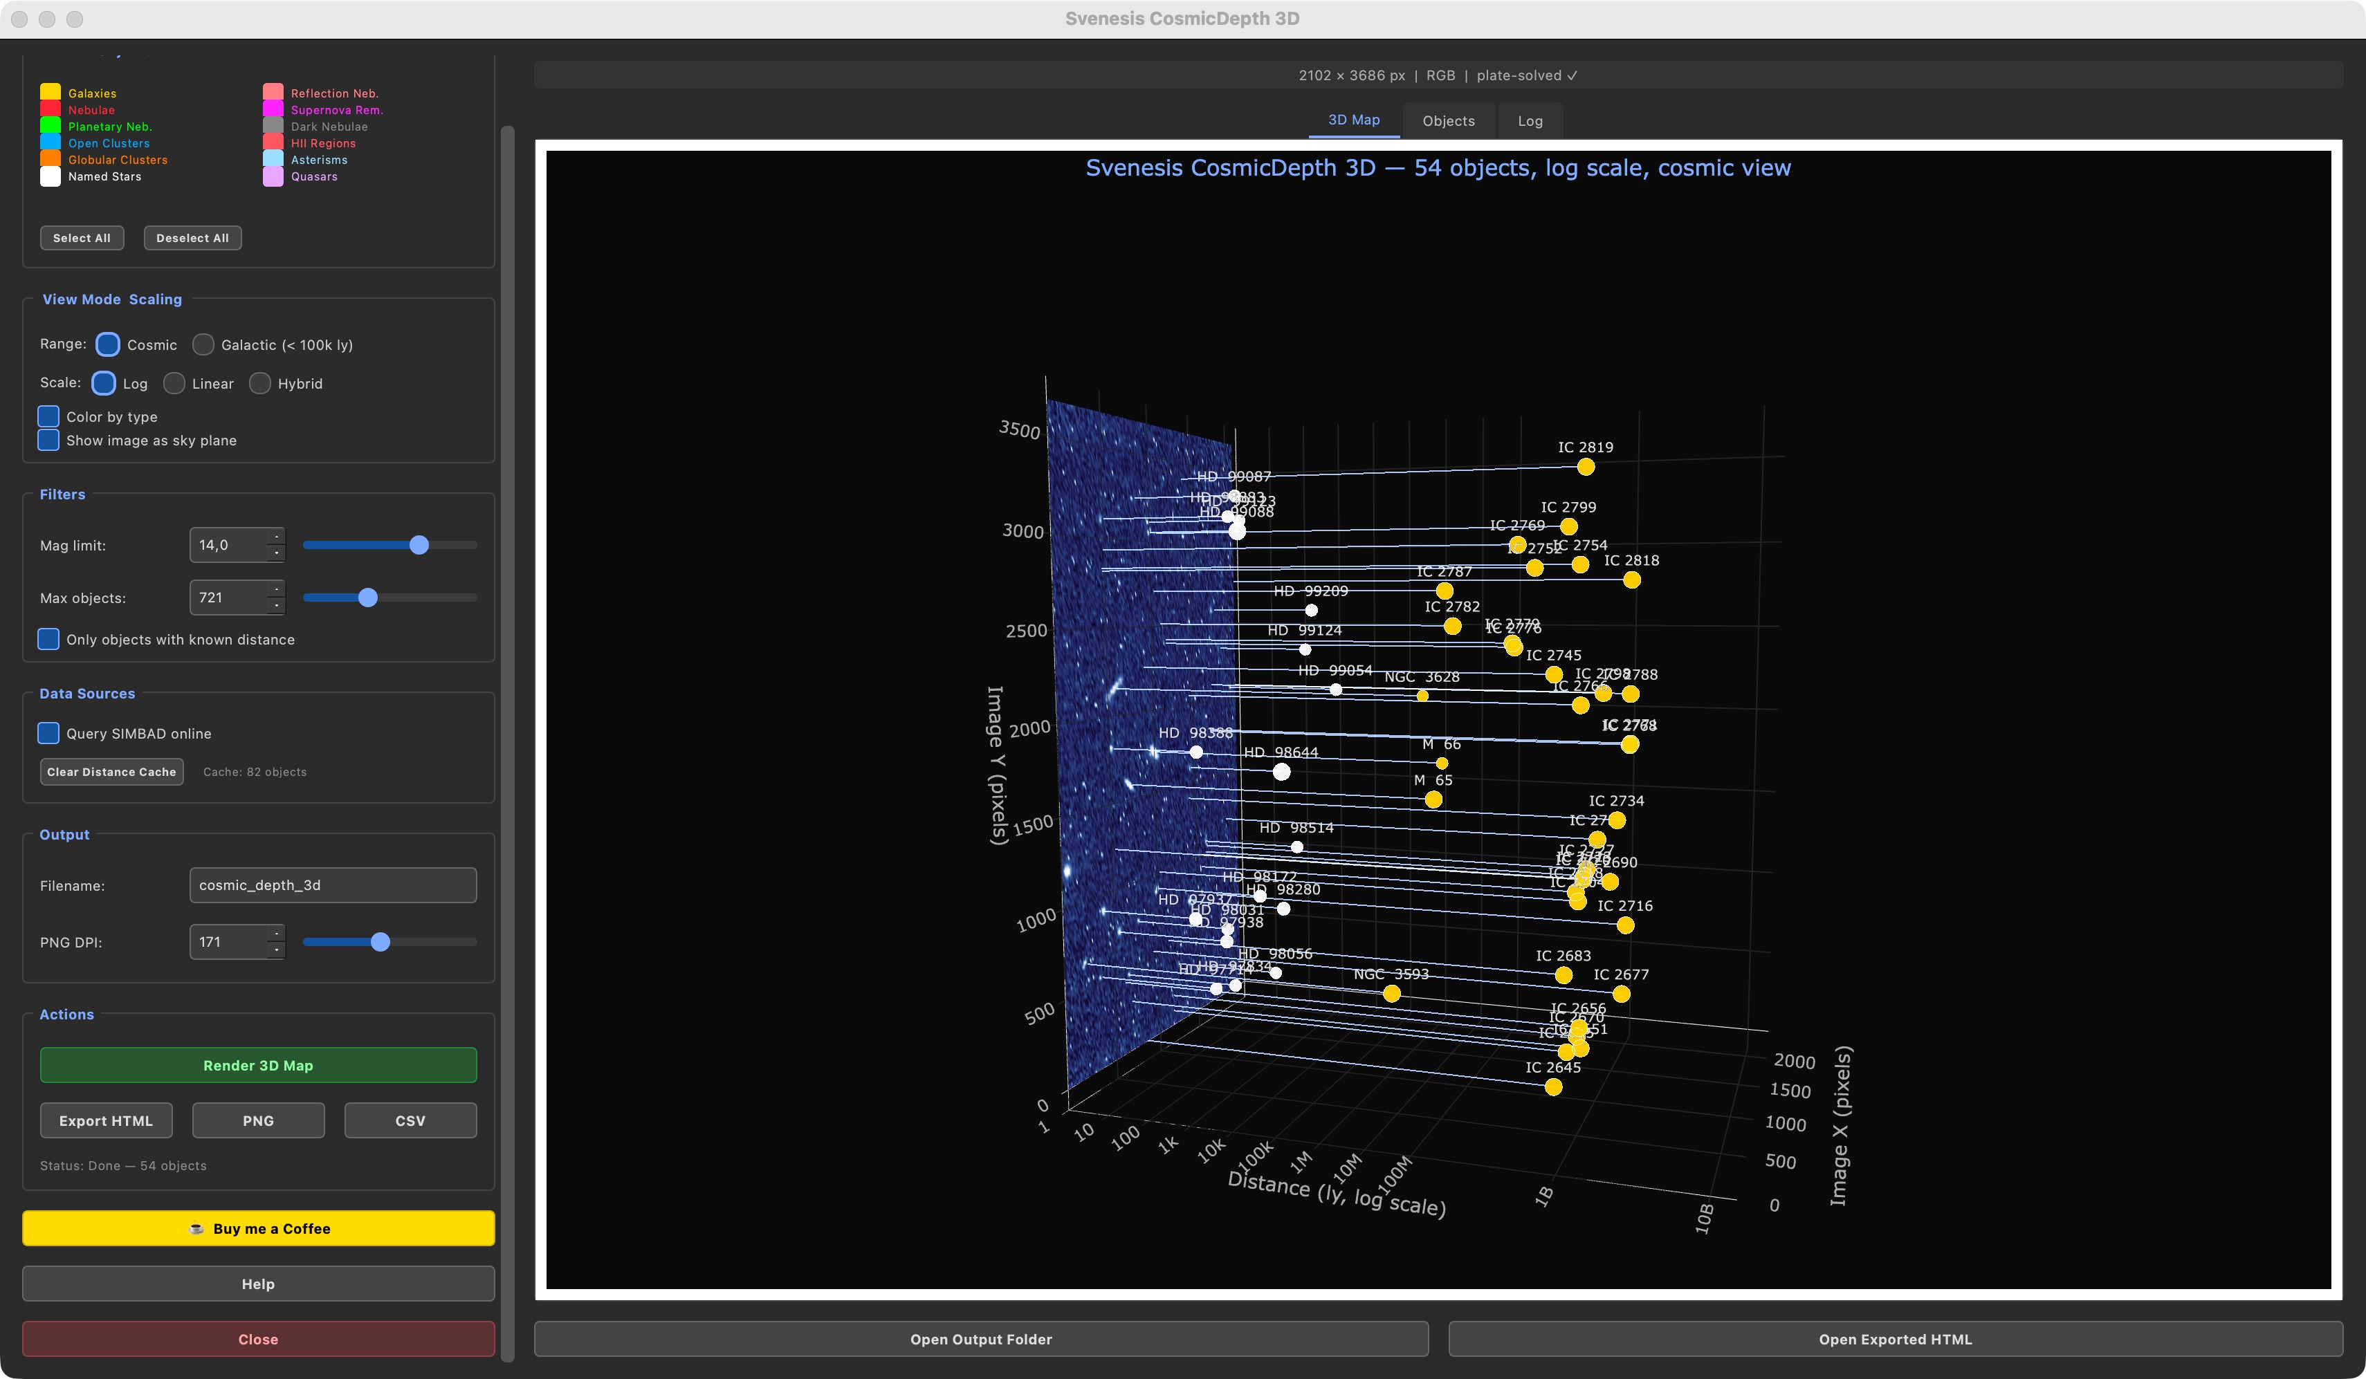Click the cosmic_depth_3d filename field

(332, 885)
